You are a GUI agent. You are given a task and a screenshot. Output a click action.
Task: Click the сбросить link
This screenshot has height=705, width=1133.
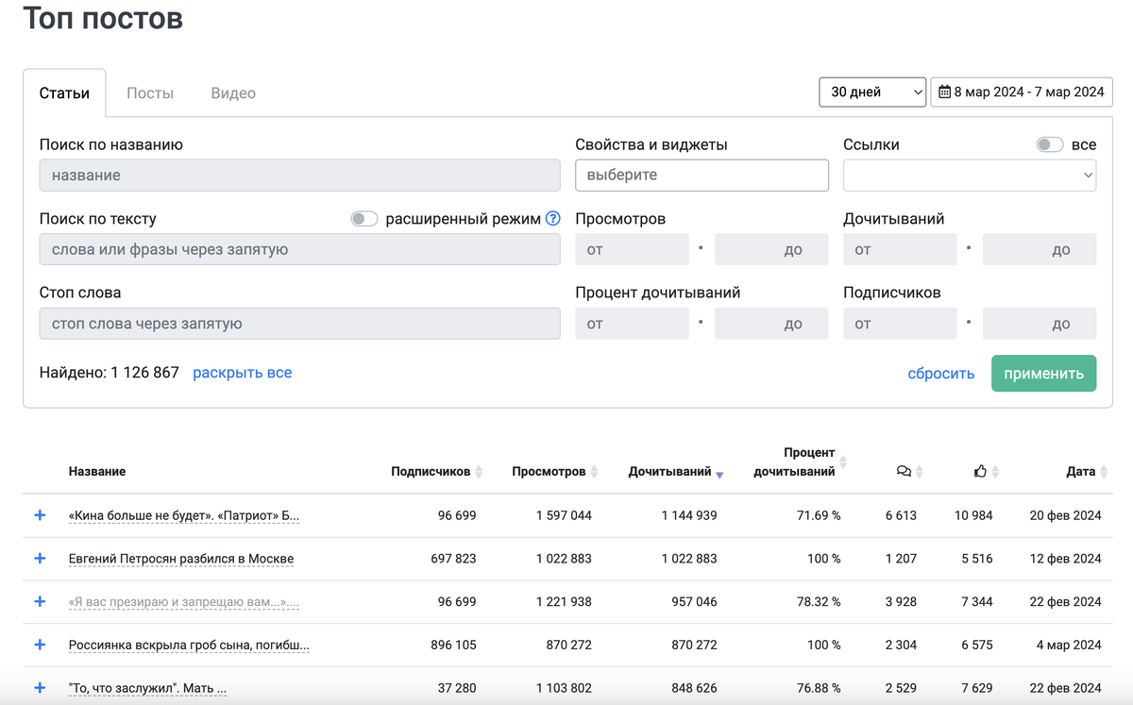(x=940, y=374)
